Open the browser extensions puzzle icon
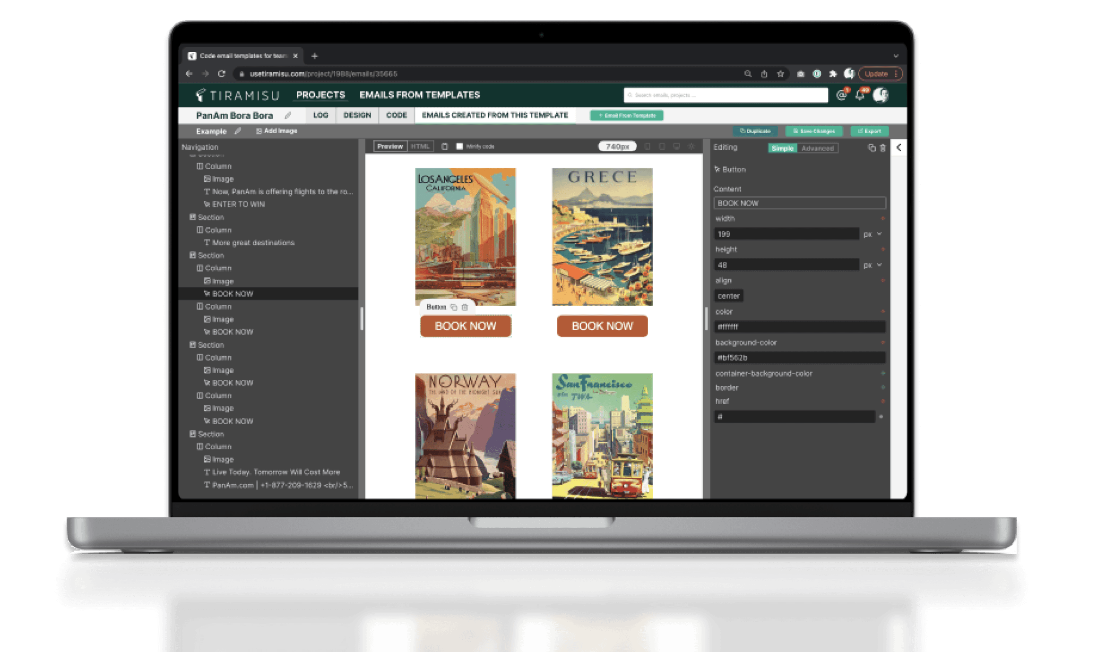 833,74
